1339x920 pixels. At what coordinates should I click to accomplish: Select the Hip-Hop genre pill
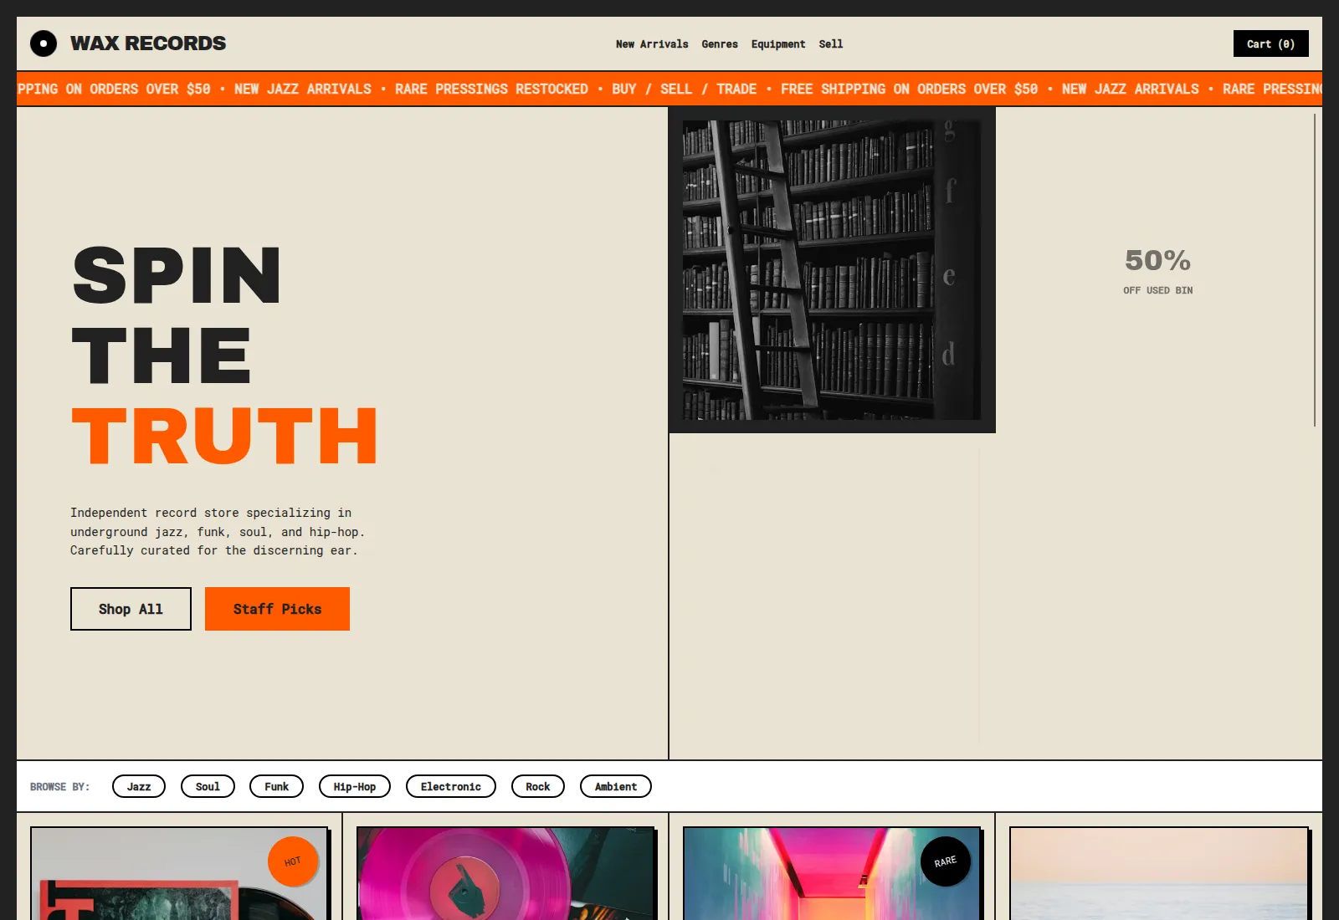point(355,786)
